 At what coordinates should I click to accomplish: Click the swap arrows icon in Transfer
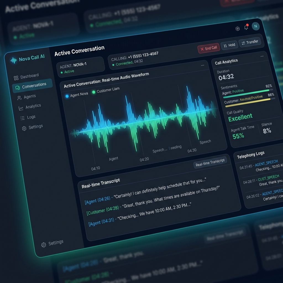[243, 43]
